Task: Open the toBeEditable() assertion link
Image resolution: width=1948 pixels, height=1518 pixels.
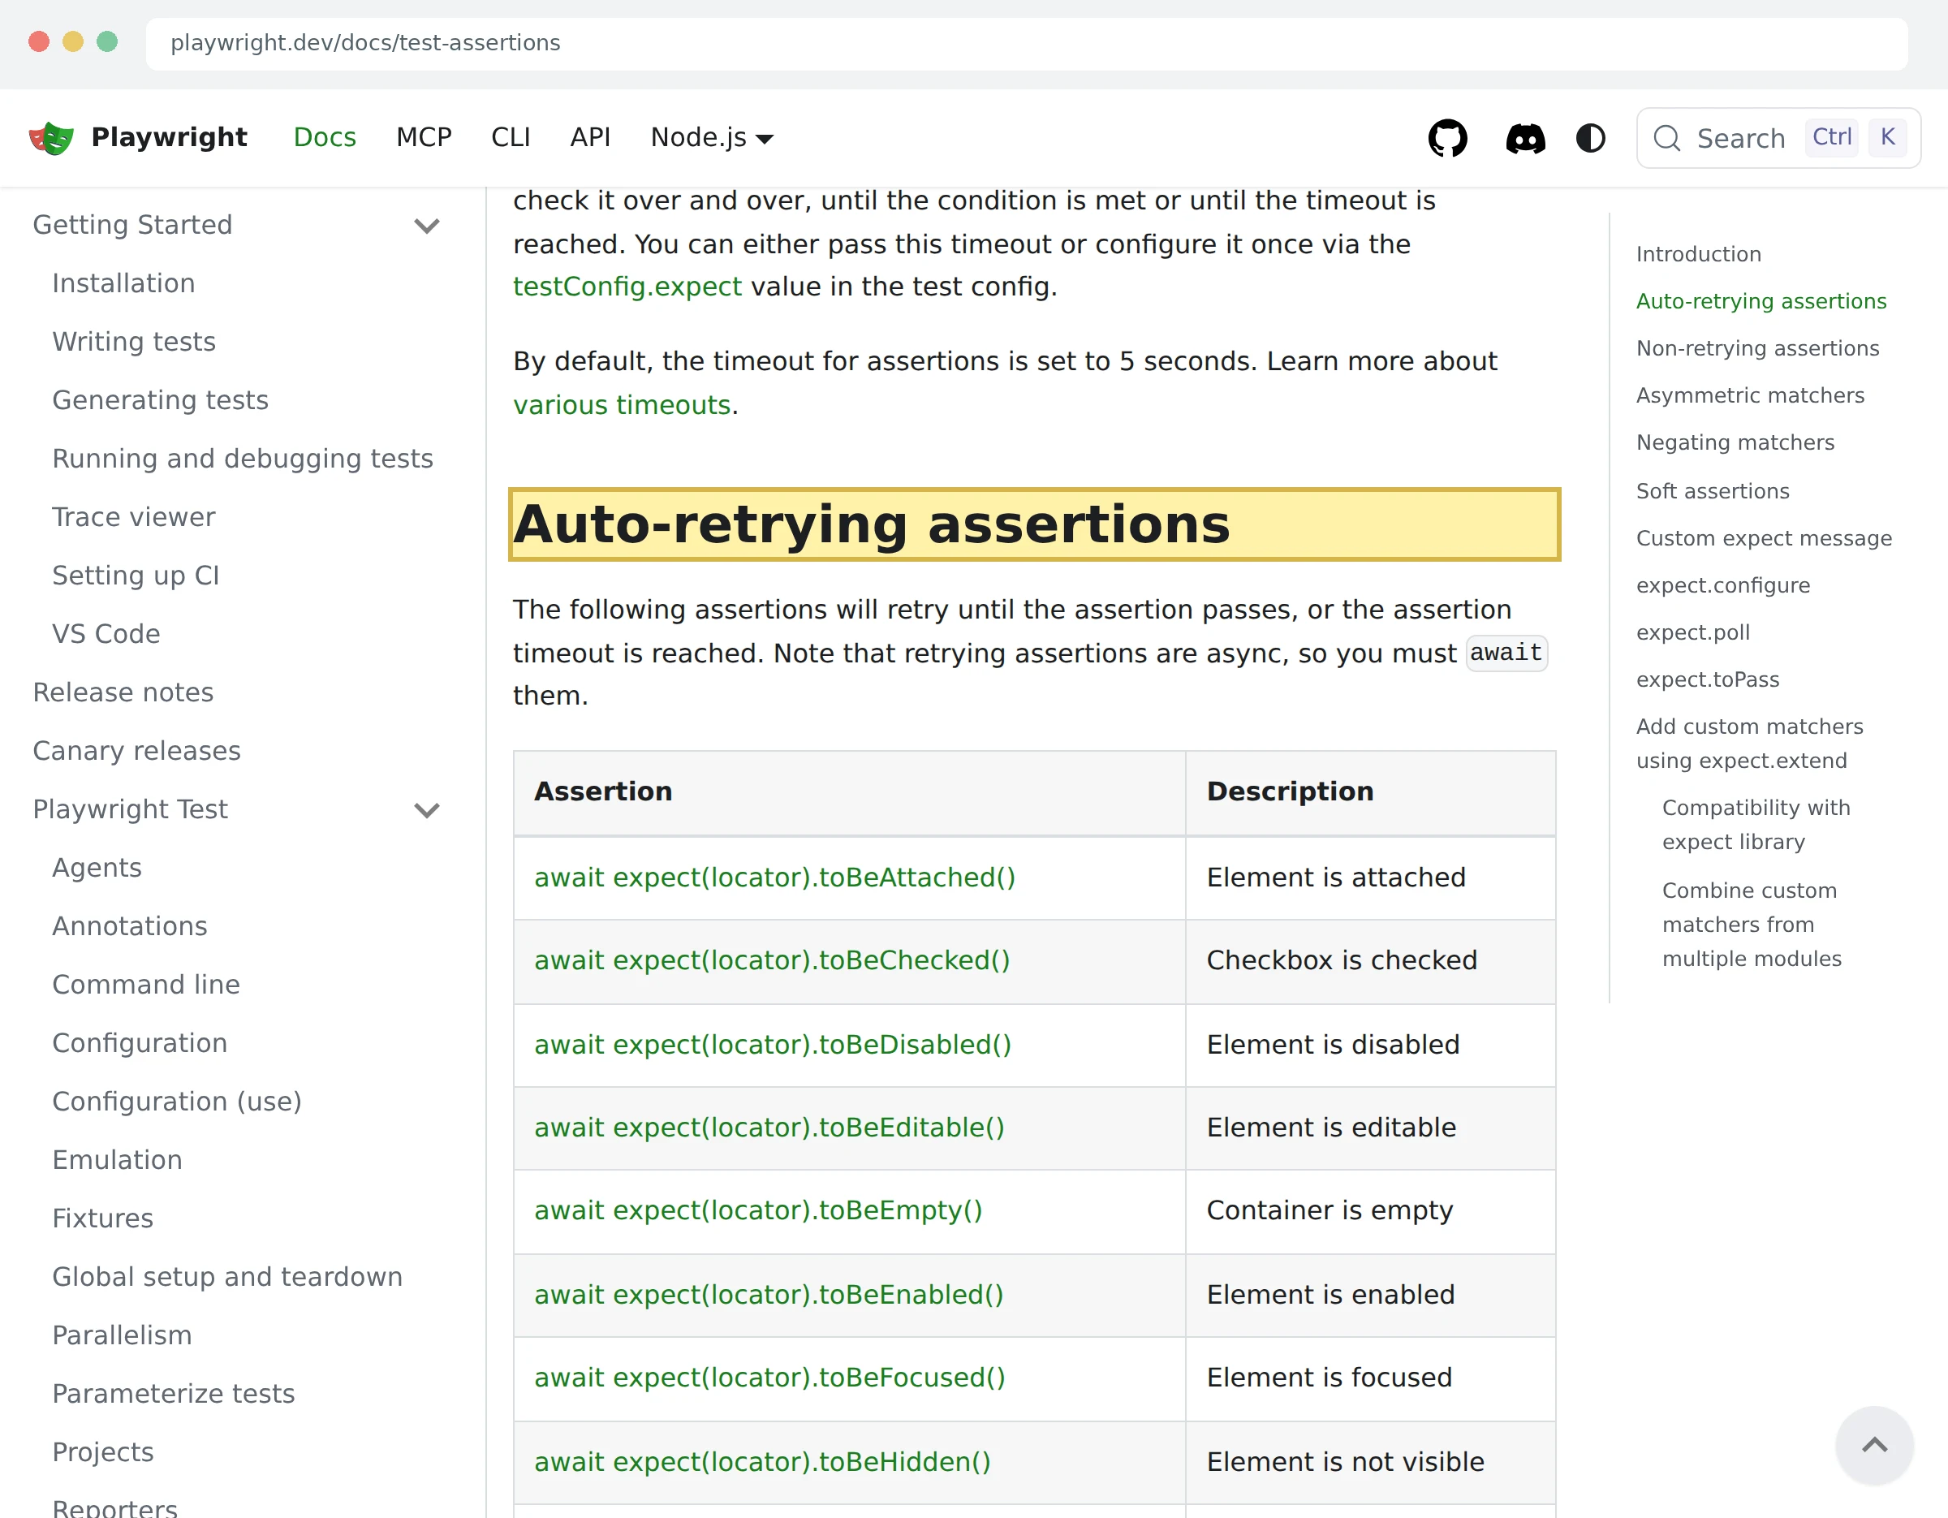Action: (769, 1128)
